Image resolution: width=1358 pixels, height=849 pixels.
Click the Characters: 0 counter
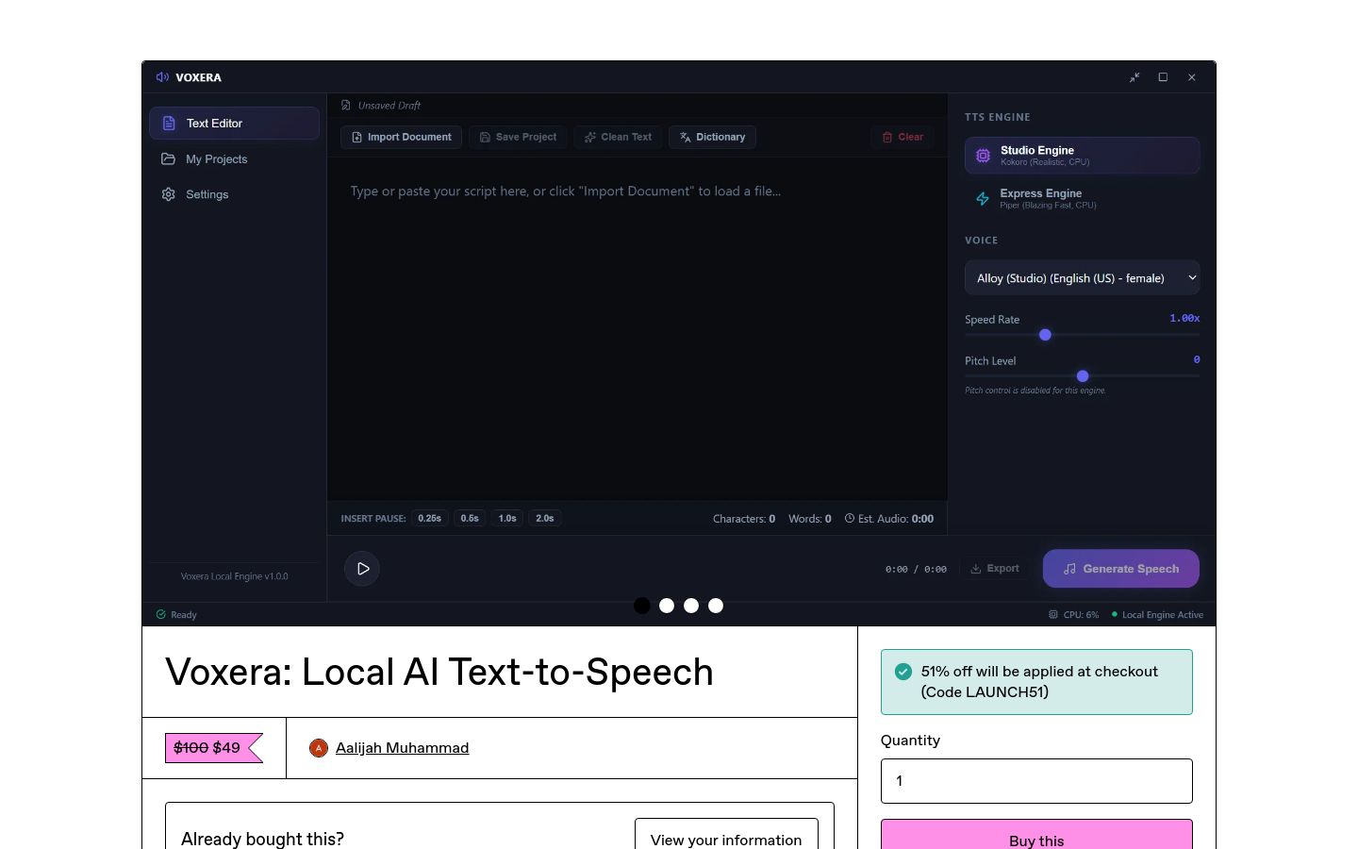[x=744, y=519]
